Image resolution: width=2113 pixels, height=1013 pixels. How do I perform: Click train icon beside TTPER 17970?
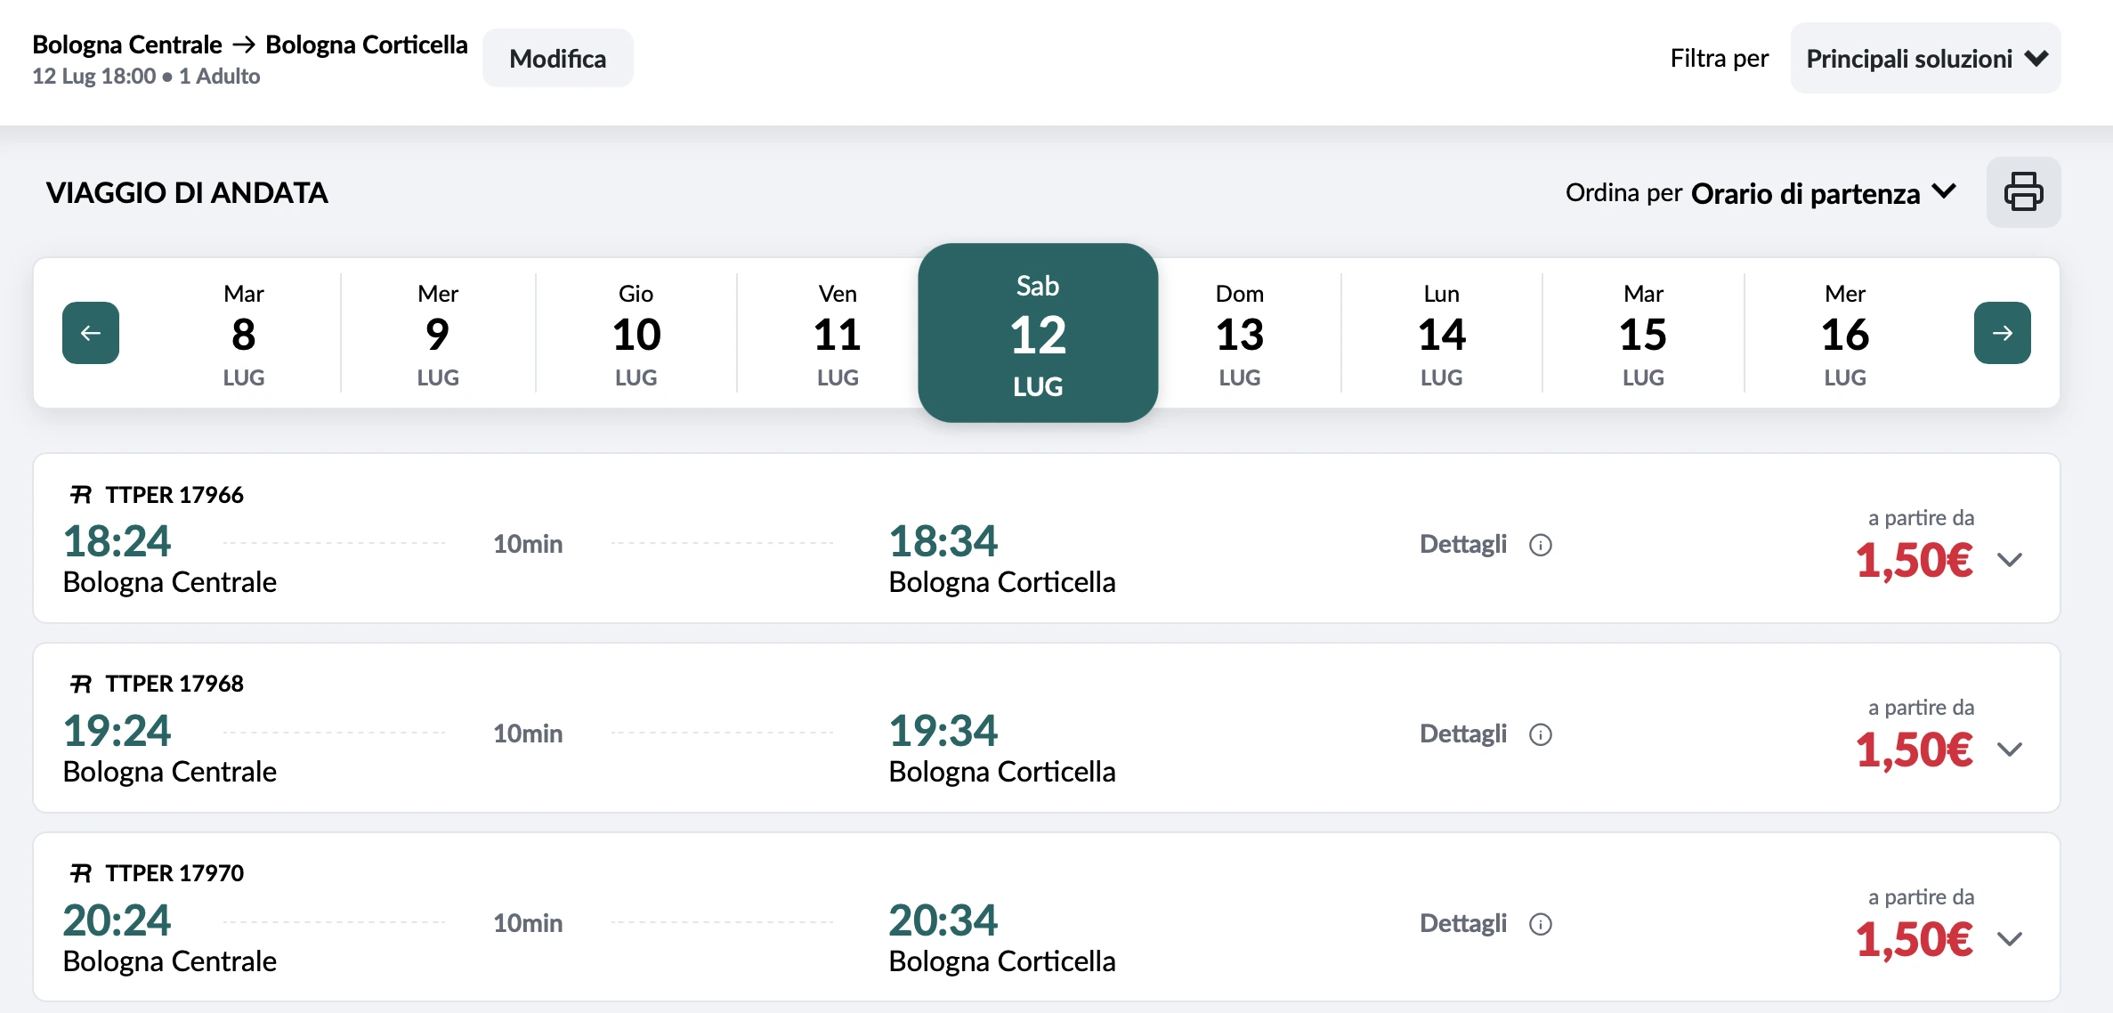tap(81, 873)
